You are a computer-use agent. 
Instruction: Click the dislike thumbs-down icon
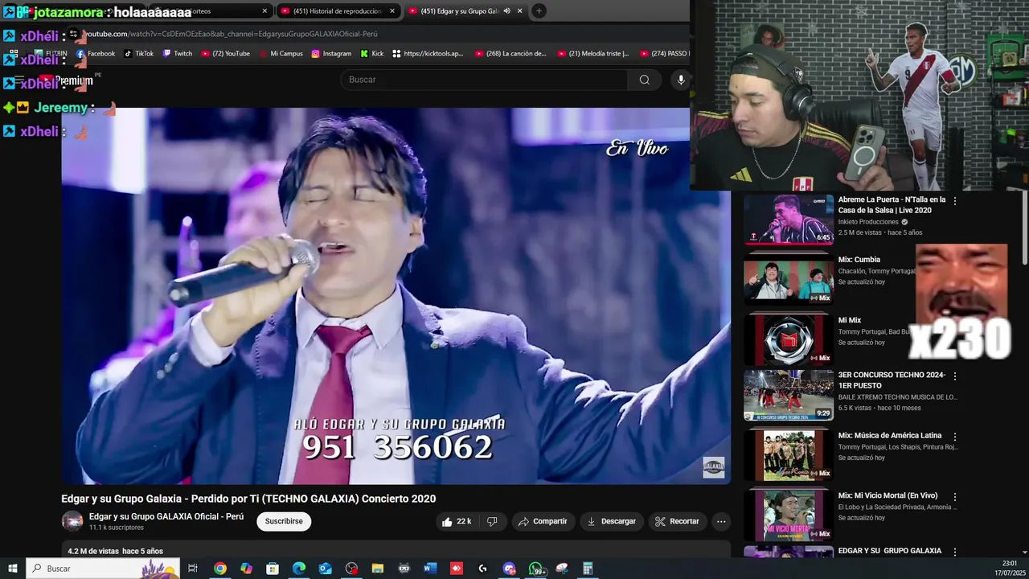(492, 521)
